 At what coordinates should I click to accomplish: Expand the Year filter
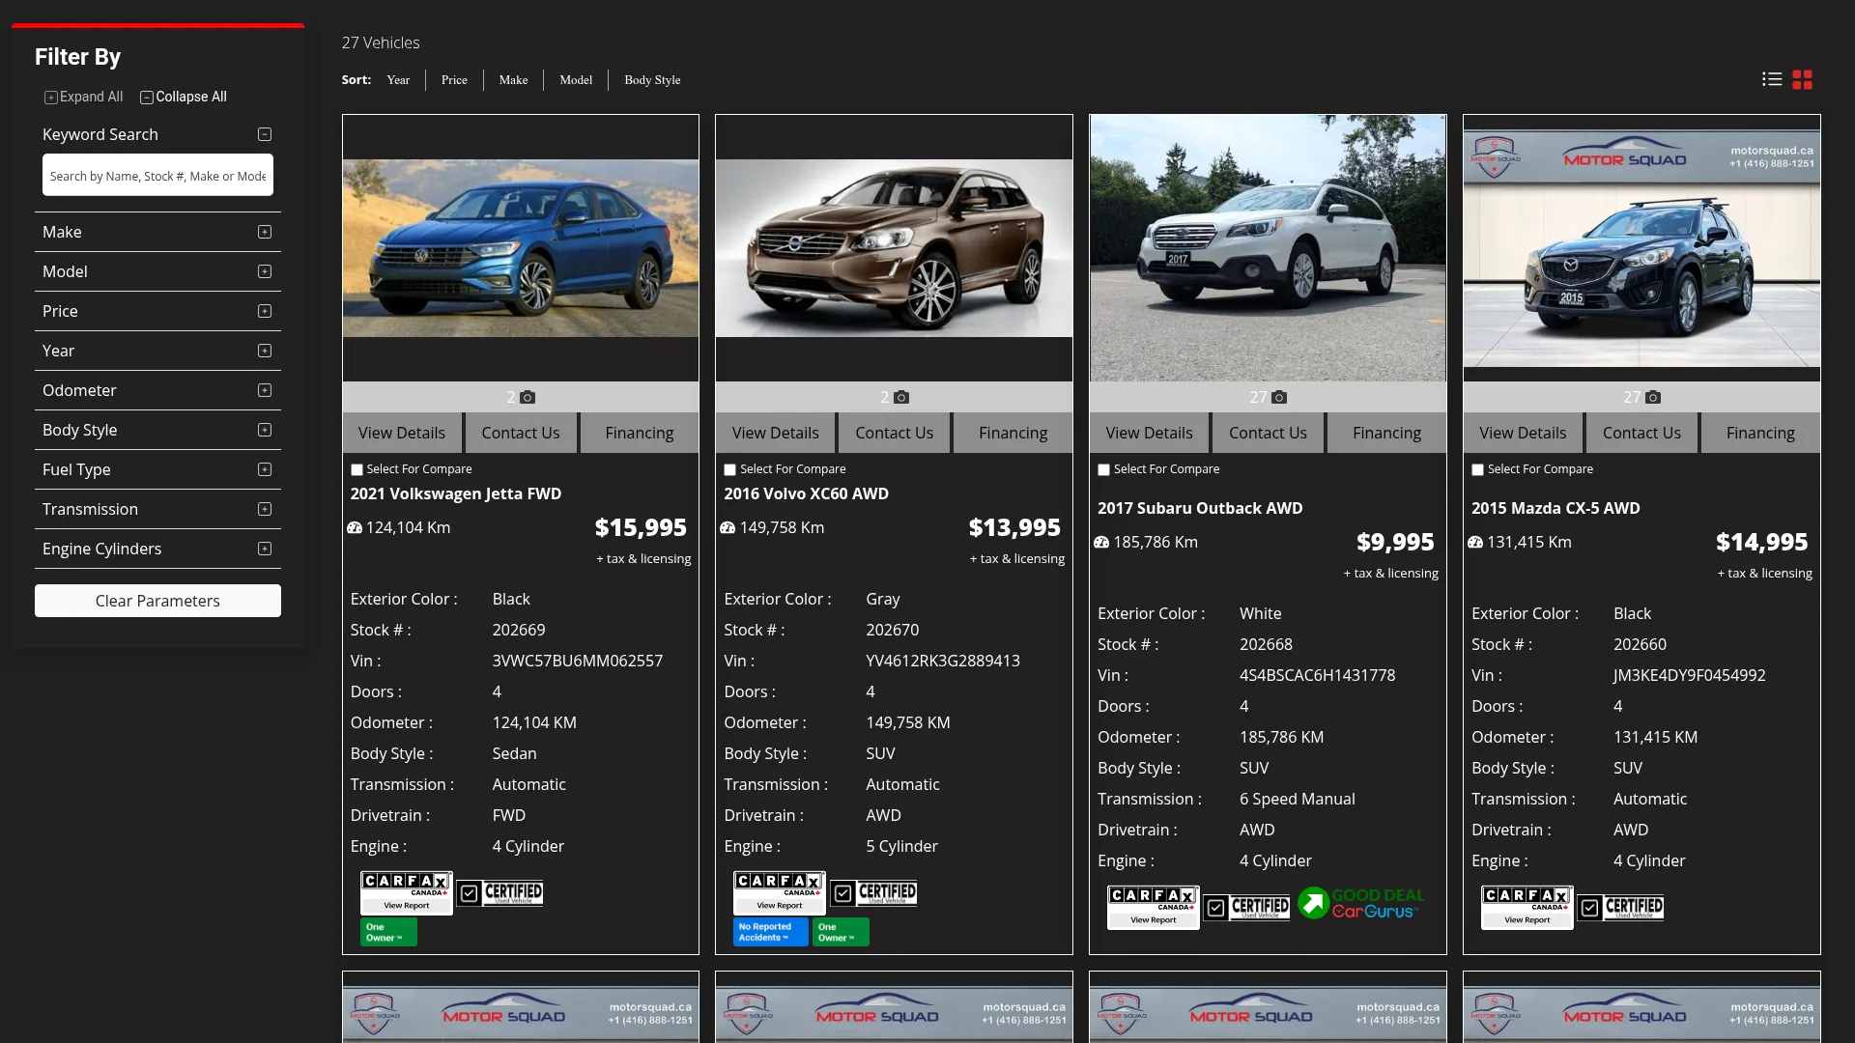click(x=265, y=351)
